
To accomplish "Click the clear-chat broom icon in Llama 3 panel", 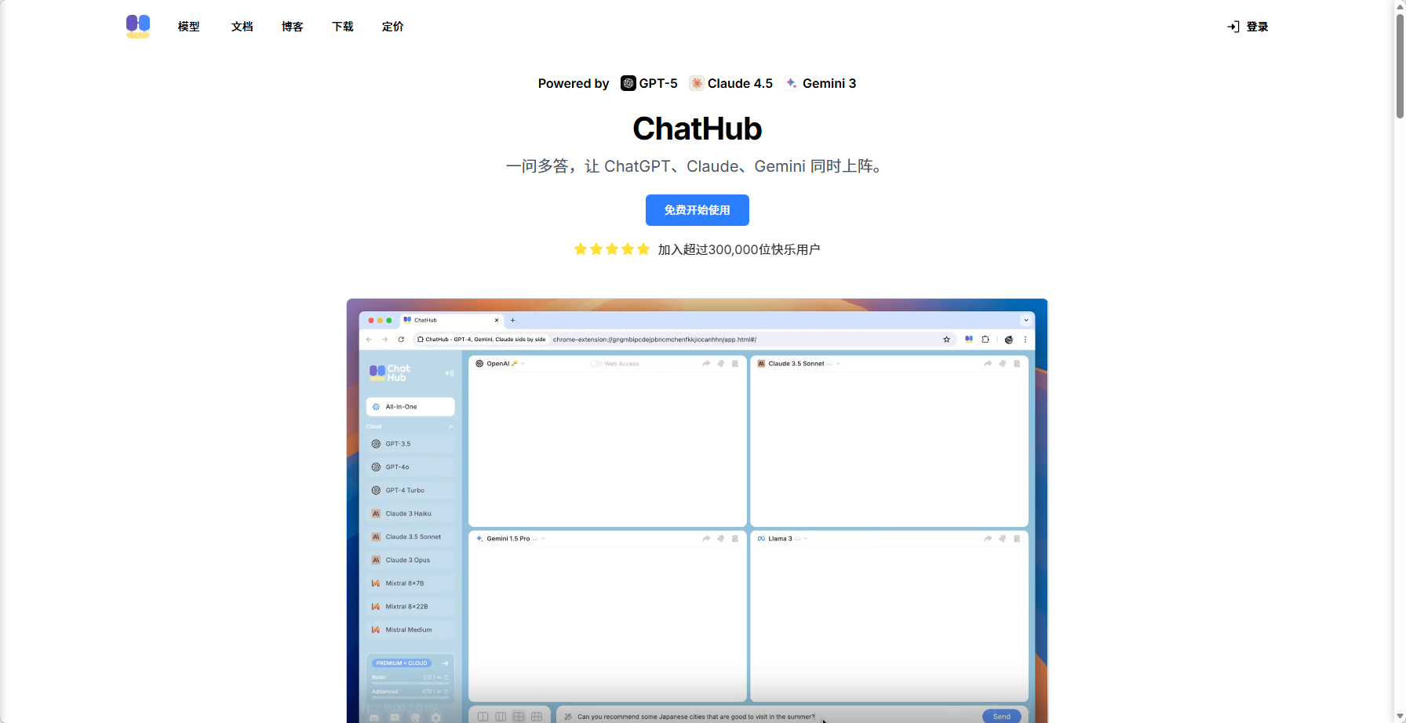I will (1003, 539).
